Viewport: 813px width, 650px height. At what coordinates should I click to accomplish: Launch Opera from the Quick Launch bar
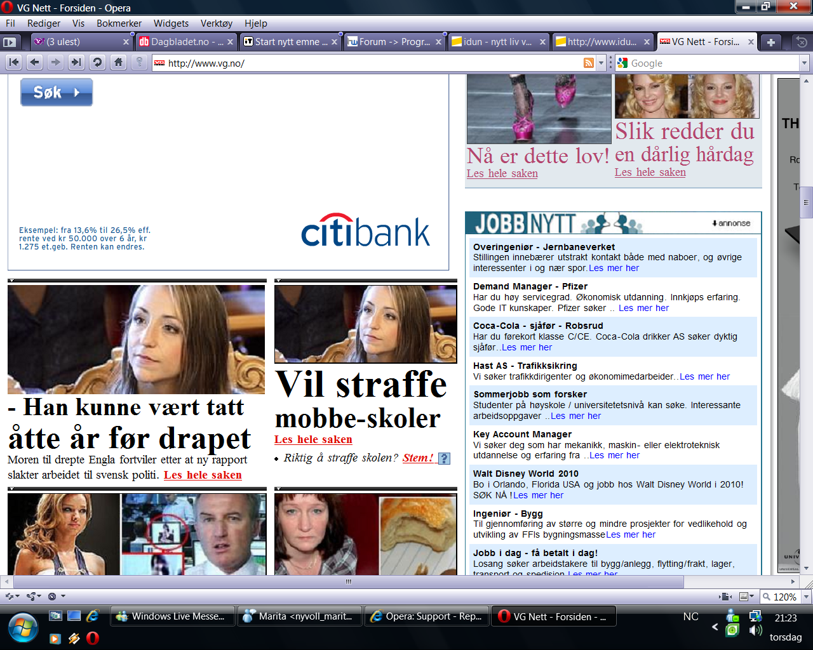click(x=93, y=638)
